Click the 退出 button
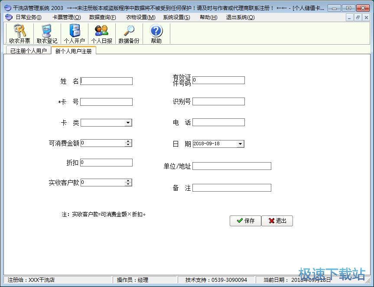Screen dimensions: 374x287 [x=277, y=221]
